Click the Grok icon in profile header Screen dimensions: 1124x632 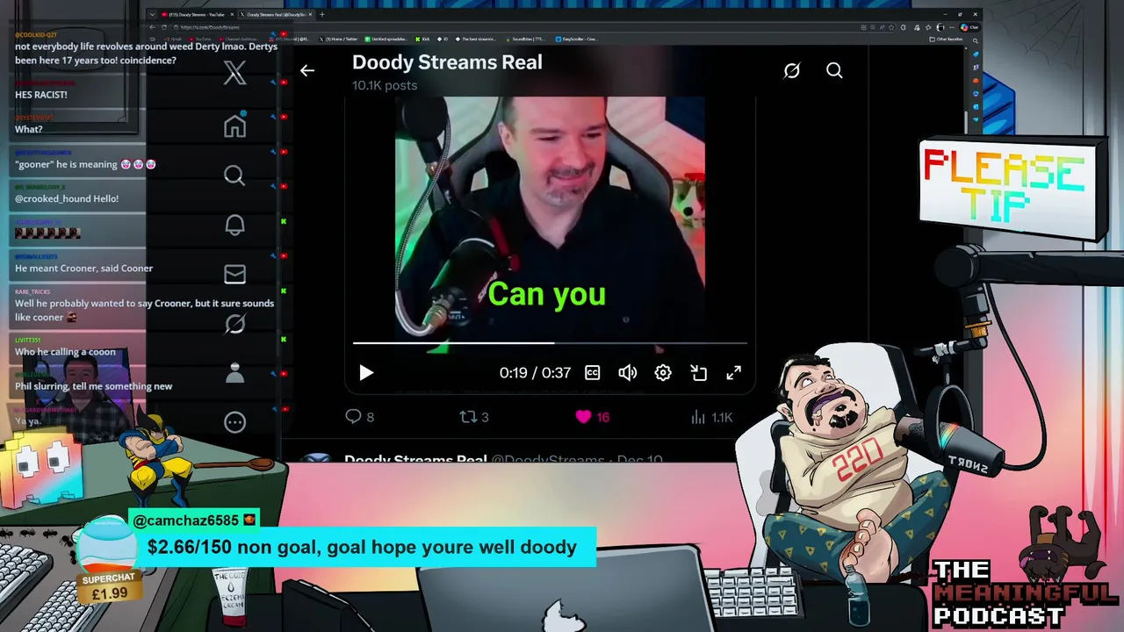pos(792,70)
